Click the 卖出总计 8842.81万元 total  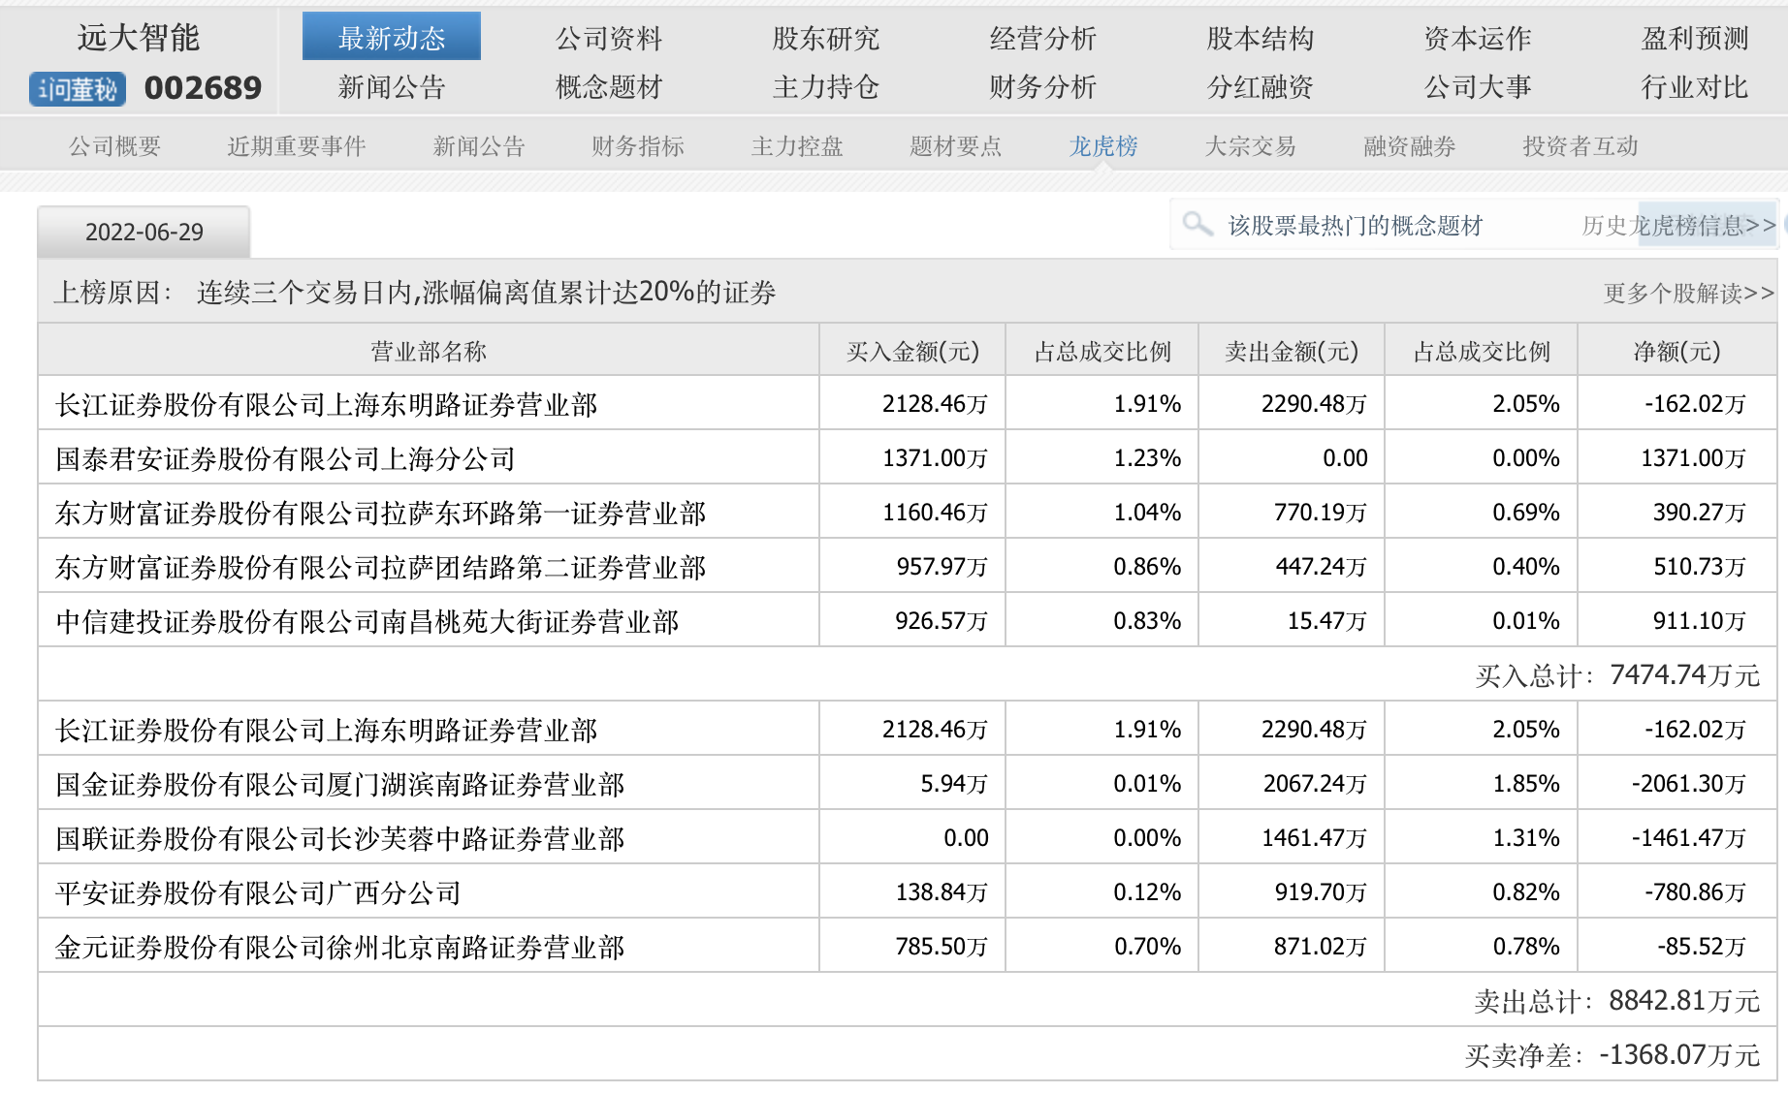[x=1617, y=1001]
